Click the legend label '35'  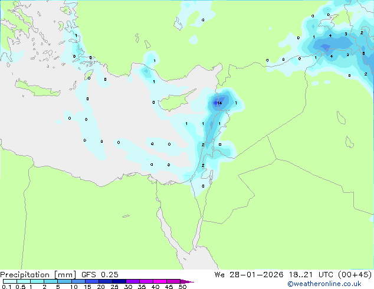(x=142, y=287)
